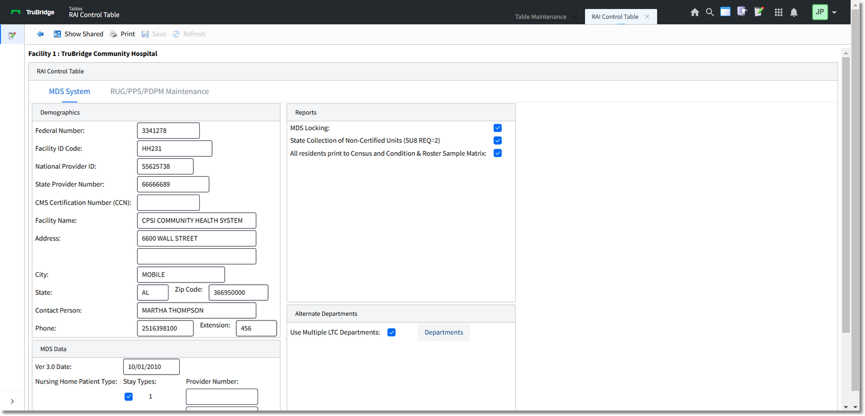Click the Print label in toolbar

coord(128,34)
